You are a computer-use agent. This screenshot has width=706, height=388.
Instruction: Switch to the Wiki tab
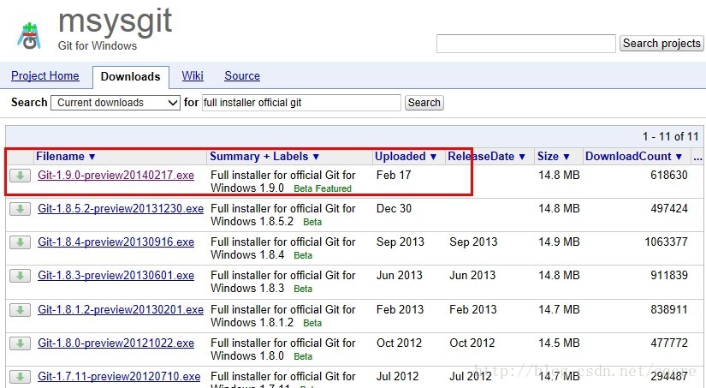click(193, 75)
